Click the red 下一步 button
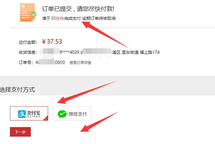The image size is (215, 144). [20, 132]
